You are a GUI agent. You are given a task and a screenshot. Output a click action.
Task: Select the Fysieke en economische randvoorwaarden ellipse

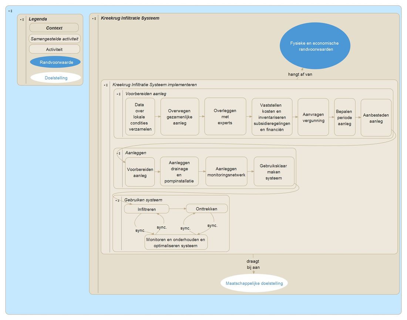(314, 46)
